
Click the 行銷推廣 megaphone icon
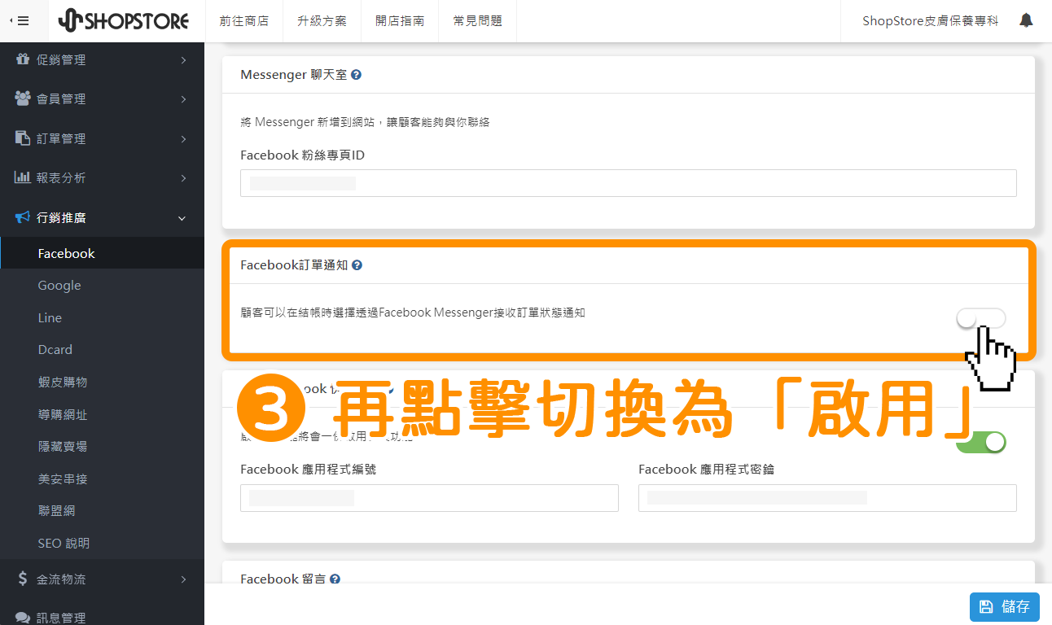(23, 217)
